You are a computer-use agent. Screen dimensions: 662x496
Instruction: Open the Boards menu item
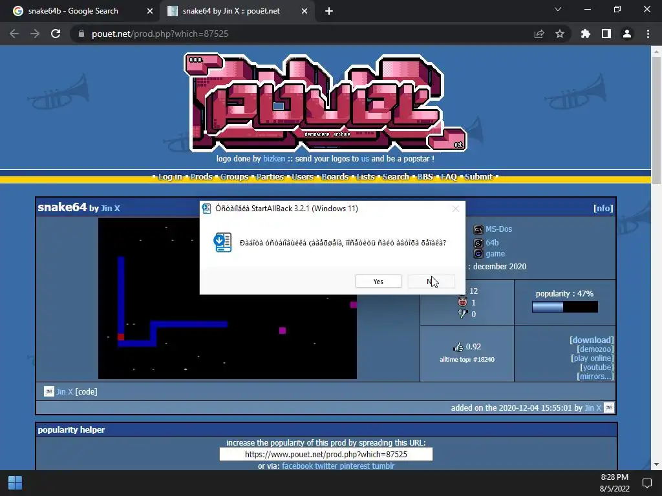click(335, 177)
